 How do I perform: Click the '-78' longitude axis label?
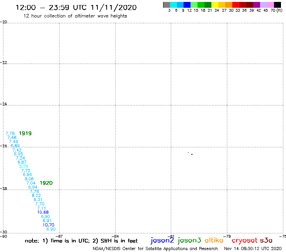pyautogui.click(x=228, y=236)
